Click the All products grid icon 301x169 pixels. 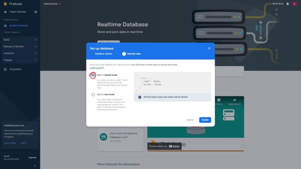[x=5, y=69]
